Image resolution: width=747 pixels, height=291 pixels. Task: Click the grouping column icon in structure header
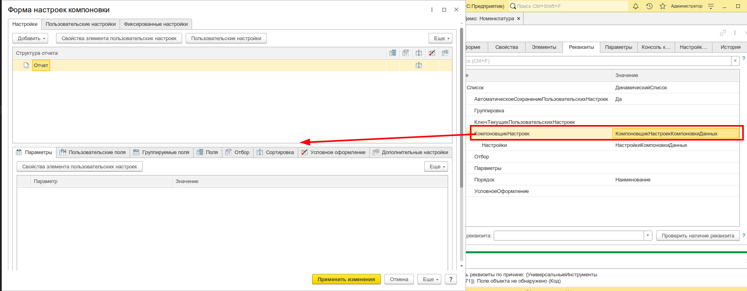[393, 53]
